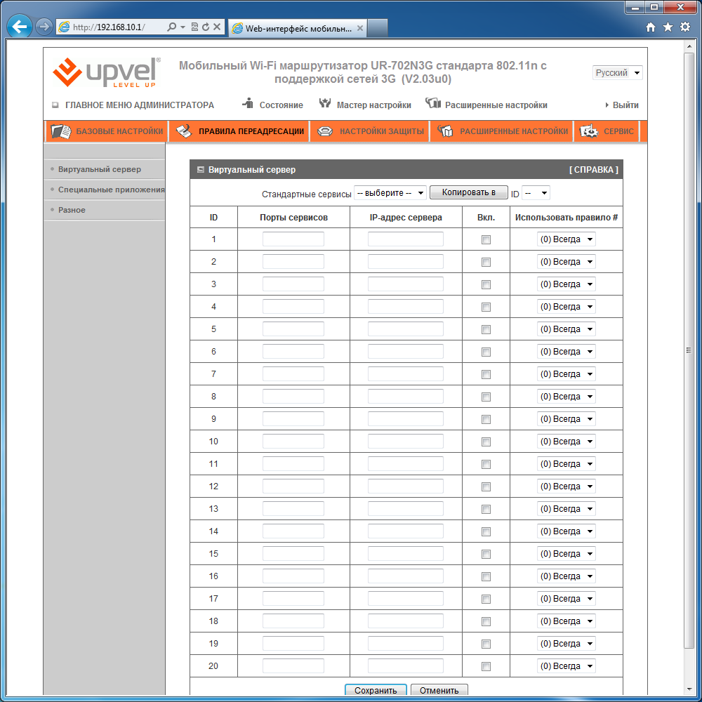
Task: Click the search magnifier in address bar
Action: [171, 27]
